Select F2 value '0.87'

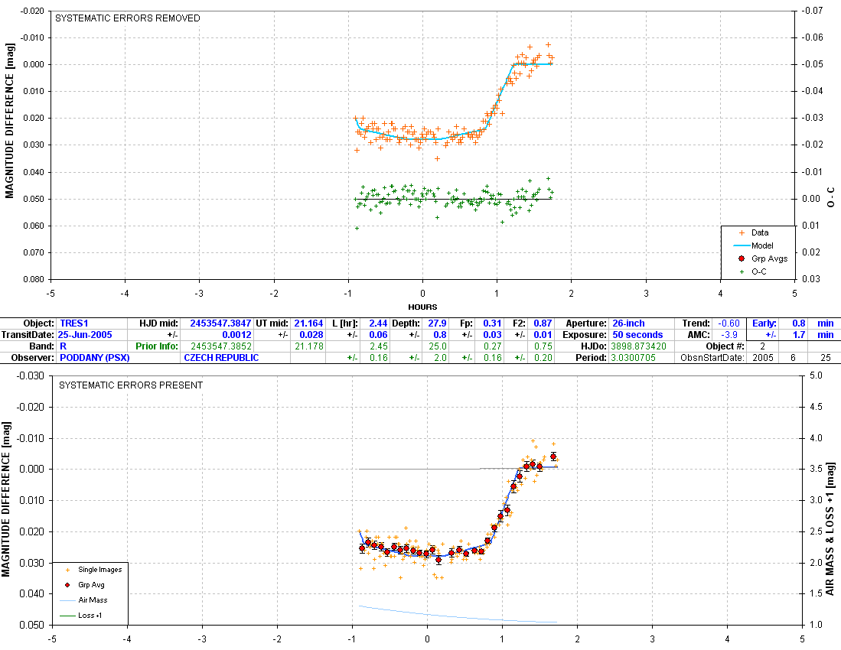(x=543, y=323)
